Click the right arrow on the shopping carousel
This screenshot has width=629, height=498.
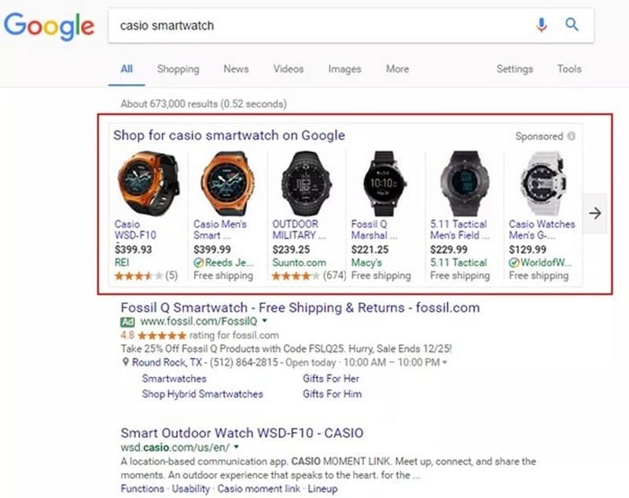tap(595, 213)
